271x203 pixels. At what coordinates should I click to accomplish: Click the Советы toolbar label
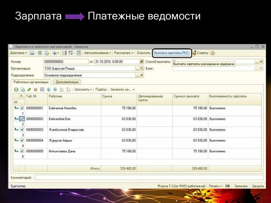click(202, 53)
